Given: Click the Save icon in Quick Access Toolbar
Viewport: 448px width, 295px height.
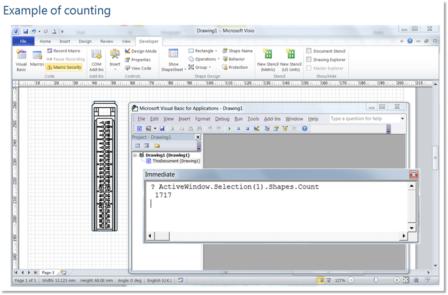Looking at the screenshot, I should coord(26,31).
